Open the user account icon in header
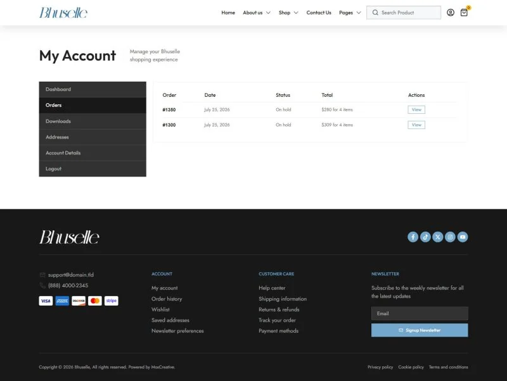The width and height of the screenshot is (507, 381). point(451,13)
